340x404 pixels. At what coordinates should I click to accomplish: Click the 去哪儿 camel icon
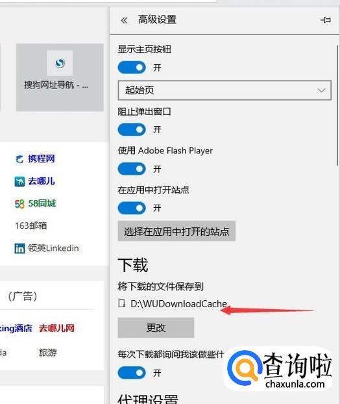click(19, 181)
